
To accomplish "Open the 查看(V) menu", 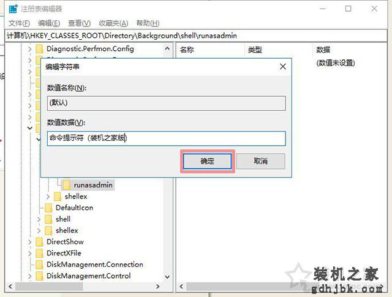I will click(79, 23).
